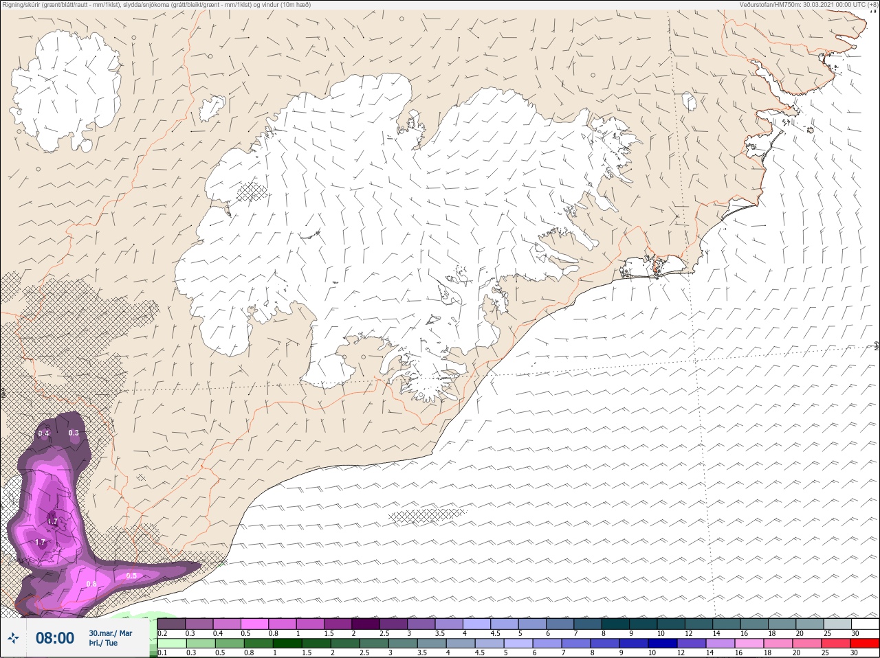Click the '3.5' value in the lower legend row
The image size is (880, 658).
[x=423, y=653]
